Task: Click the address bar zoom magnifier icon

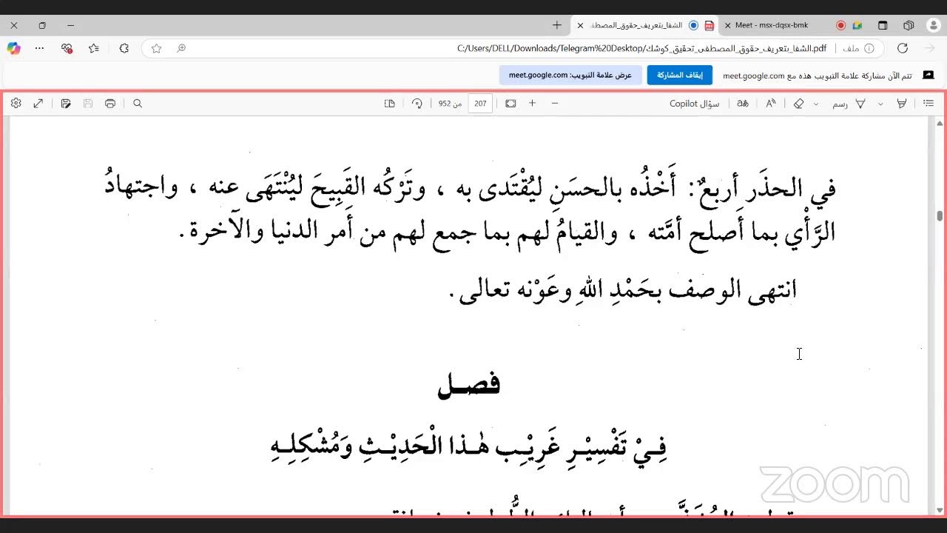Action: pos(181,48)
